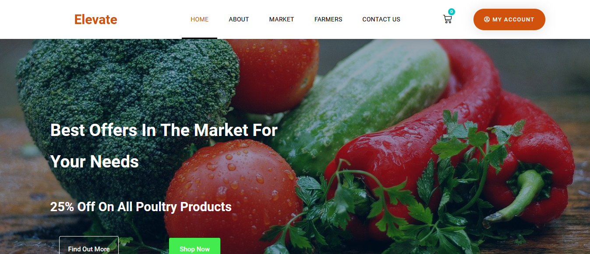The image size is (590, 254).
Task: Click the Find Out More button
Action: tap(89, 245)
